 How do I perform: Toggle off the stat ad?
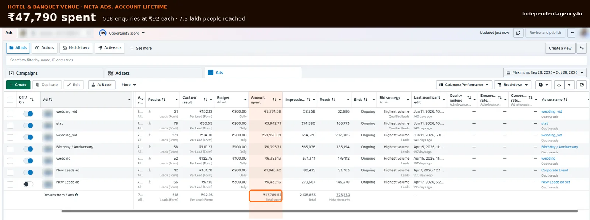click(x=28, y=125)
